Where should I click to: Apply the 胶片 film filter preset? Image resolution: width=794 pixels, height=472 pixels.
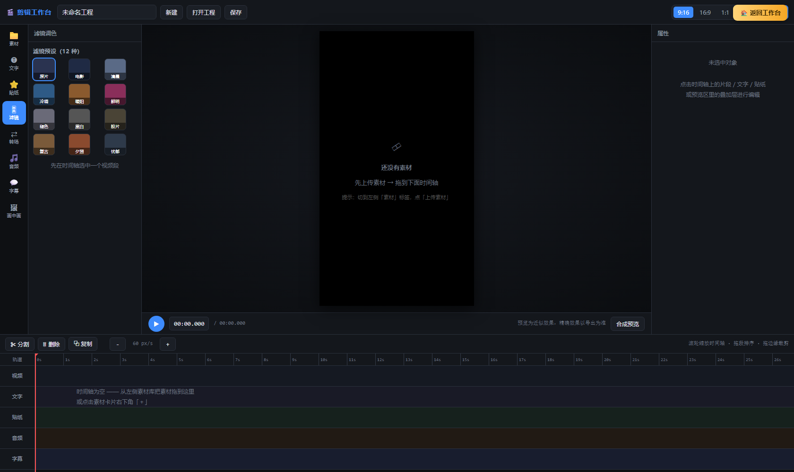115,119
